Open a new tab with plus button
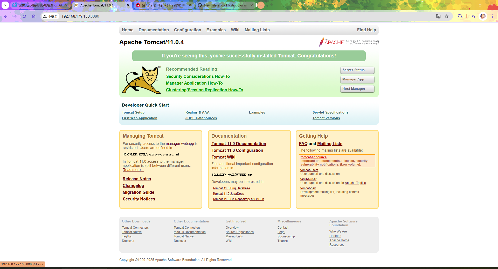 coord(261,5)
